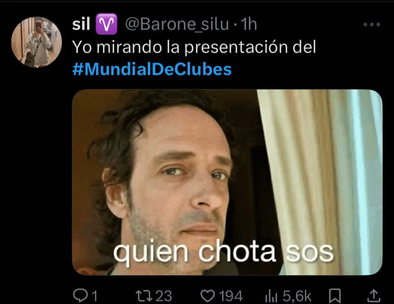
Task: Open the 1h timestamp permalink
Action: (249, 24)
